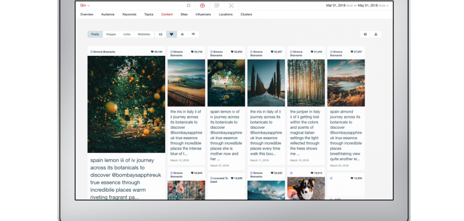
Task: Open the date range dropdown arrow
Action: click(388, 5)
